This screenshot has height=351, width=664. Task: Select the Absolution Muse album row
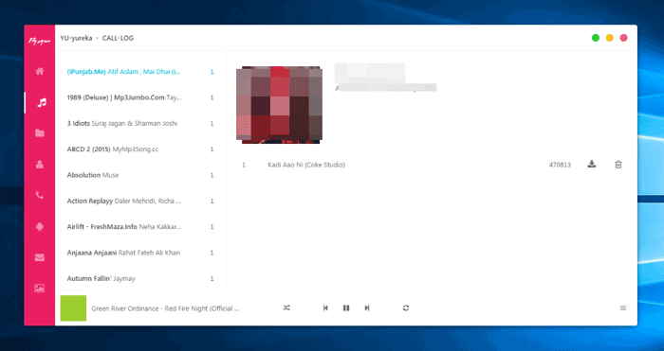(x=140, y=175)
